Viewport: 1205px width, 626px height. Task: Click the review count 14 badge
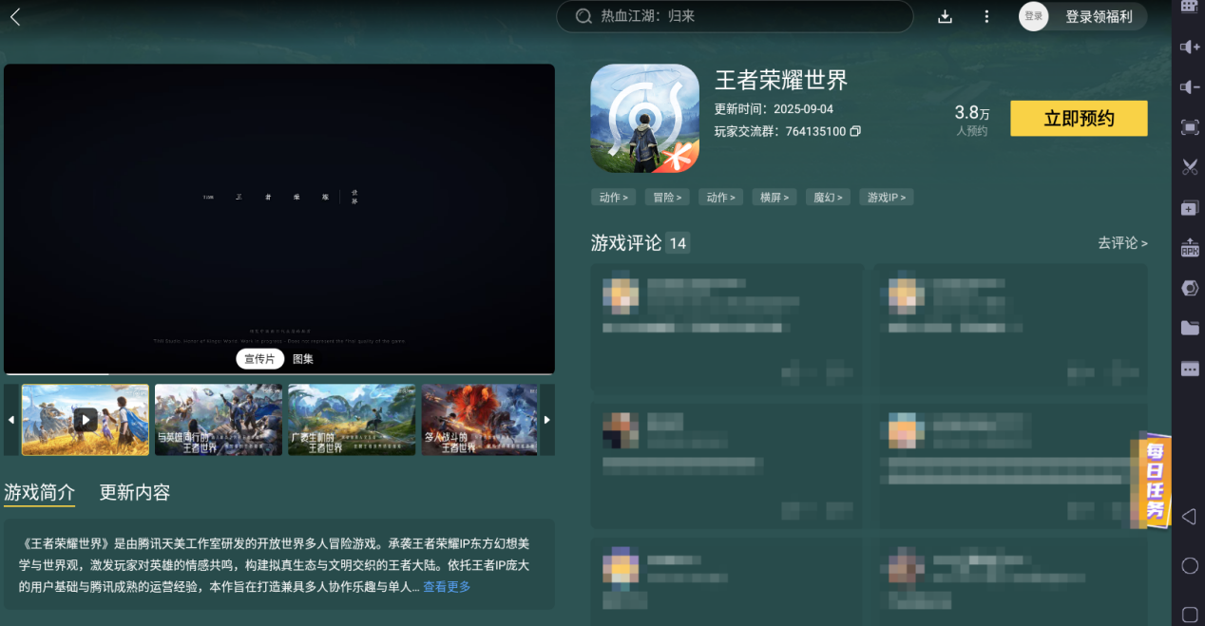678,243
